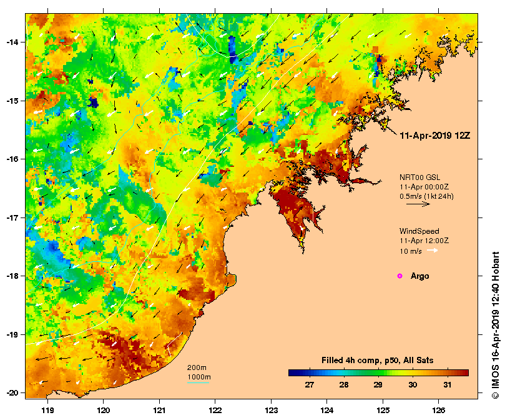Click the date label 11-Apr-2019 12Z
The height and width of the screenshot is (420, 505).
click(435, 136)
